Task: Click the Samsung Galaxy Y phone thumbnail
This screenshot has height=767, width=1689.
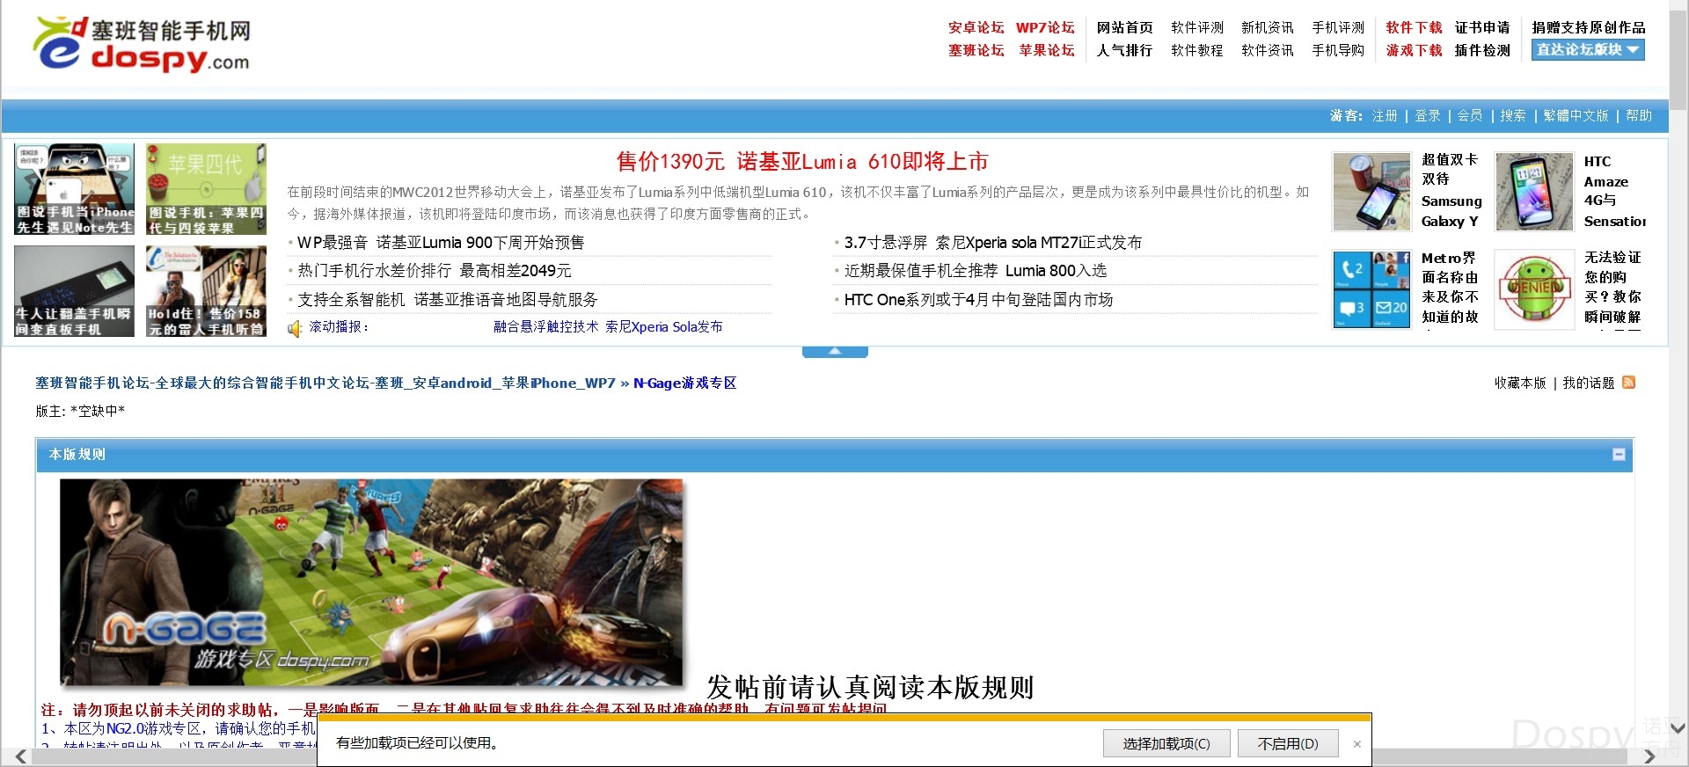Action: click(x=1371, y=192)
